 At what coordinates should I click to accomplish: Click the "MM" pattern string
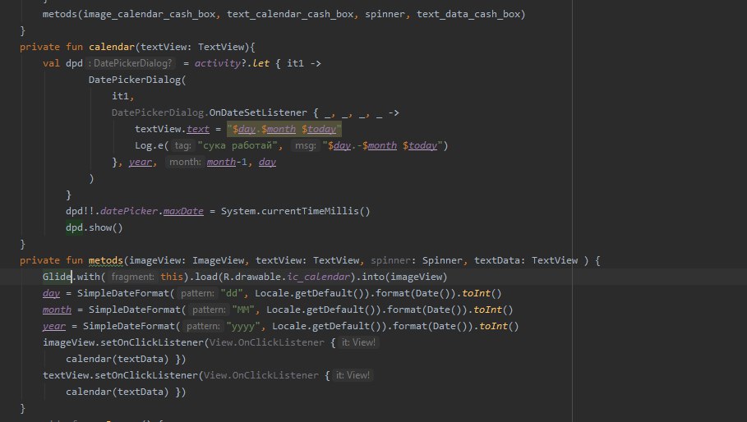point(243,310)
